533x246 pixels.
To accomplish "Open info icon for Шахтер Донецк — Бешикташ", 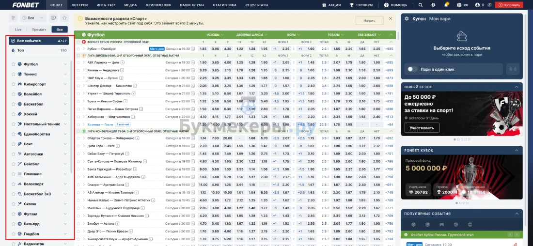I will 135,86.
